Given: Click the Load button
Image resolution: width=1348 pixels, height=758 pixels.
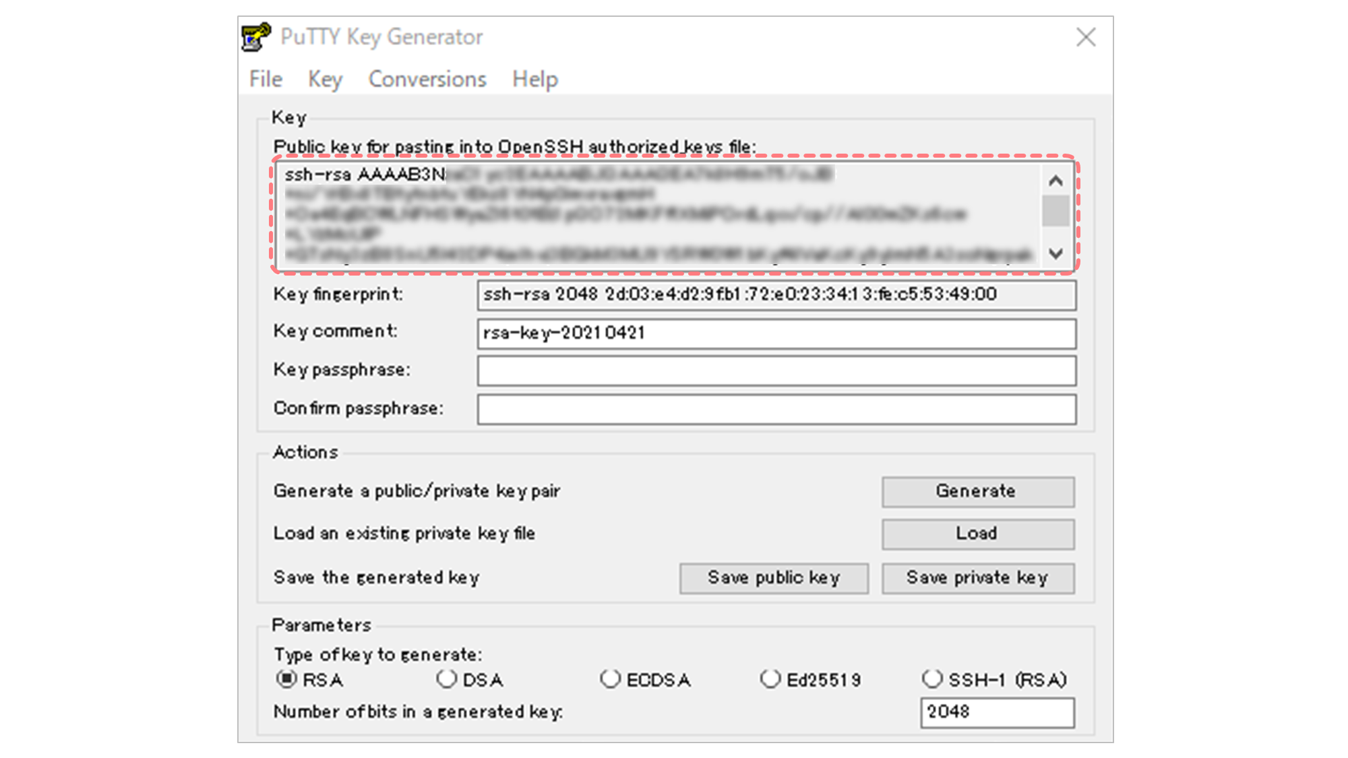Looking at the screenshot, I should point(978,534).
